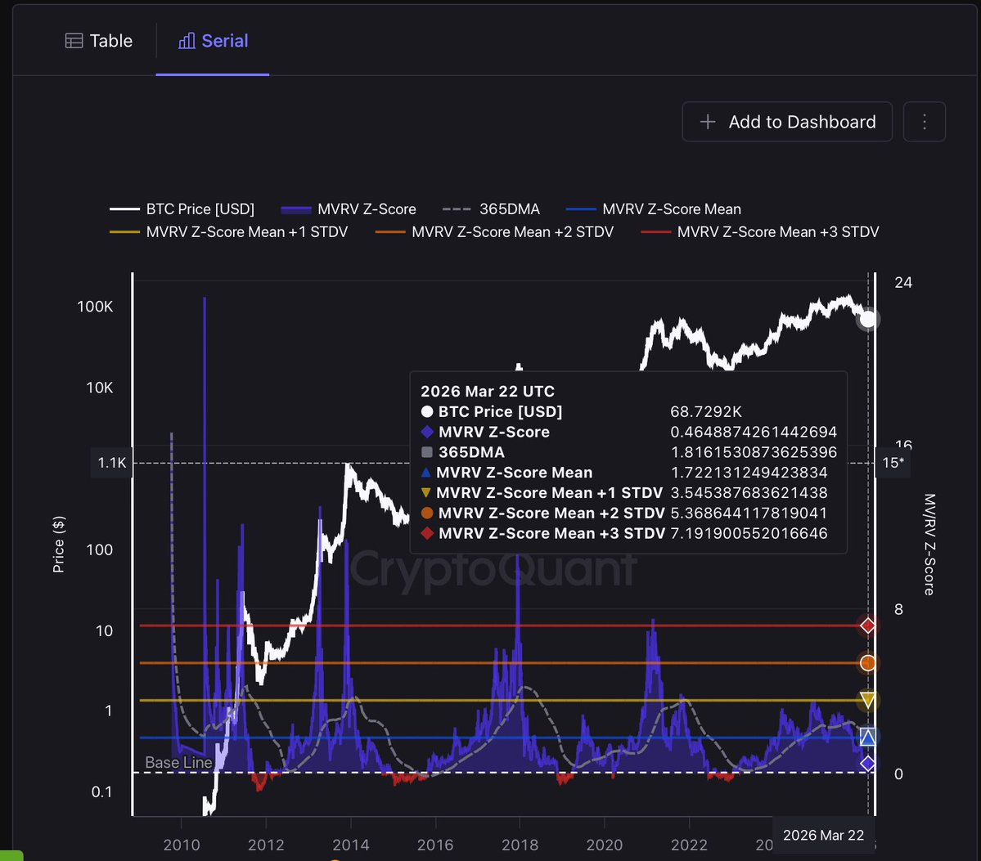Click the purple MVRV Z-Score diamond marker

[x=867, y=764]
